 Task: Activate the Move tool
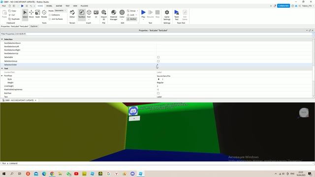click(x=31, y=14)
